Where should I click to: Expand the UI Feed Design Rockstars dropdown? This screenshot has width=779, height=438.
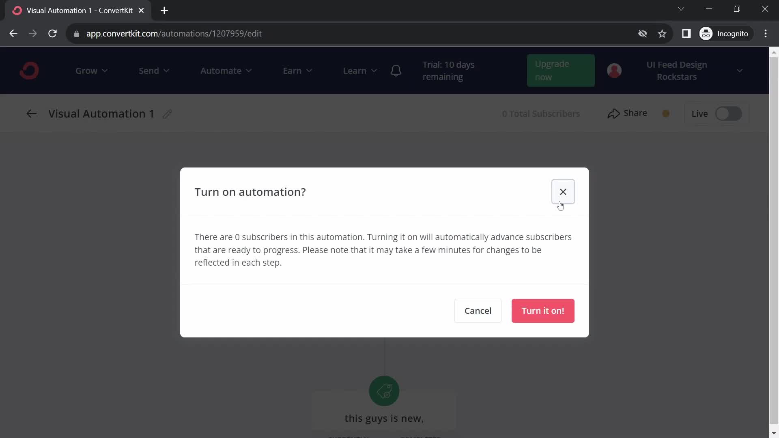[740, 71]
